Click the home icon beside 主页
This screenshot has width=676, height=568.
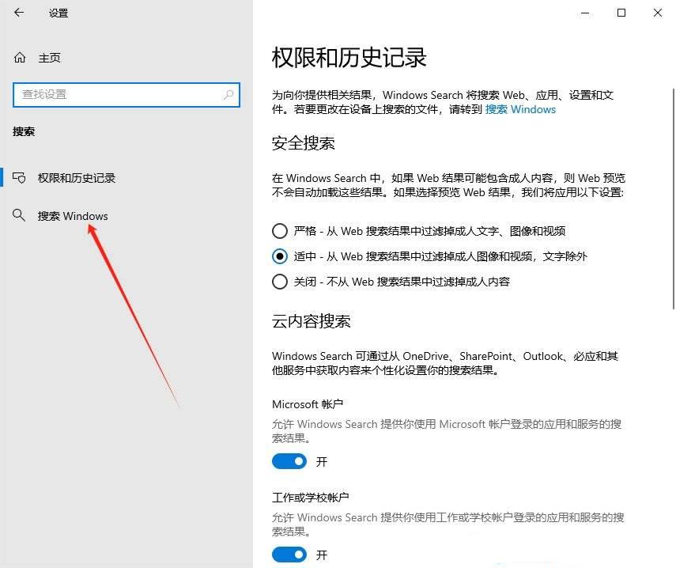click(x=20, y=58)
